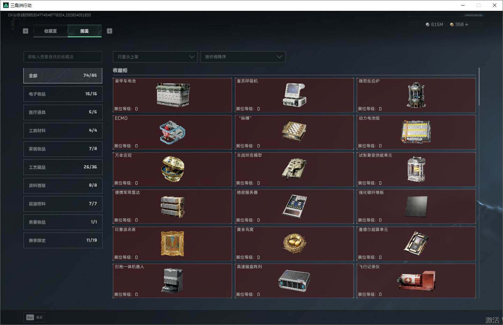Screen dimensions: 503x325
Task: Click the 358 currency amount
Action: click(x=459, y=24)
